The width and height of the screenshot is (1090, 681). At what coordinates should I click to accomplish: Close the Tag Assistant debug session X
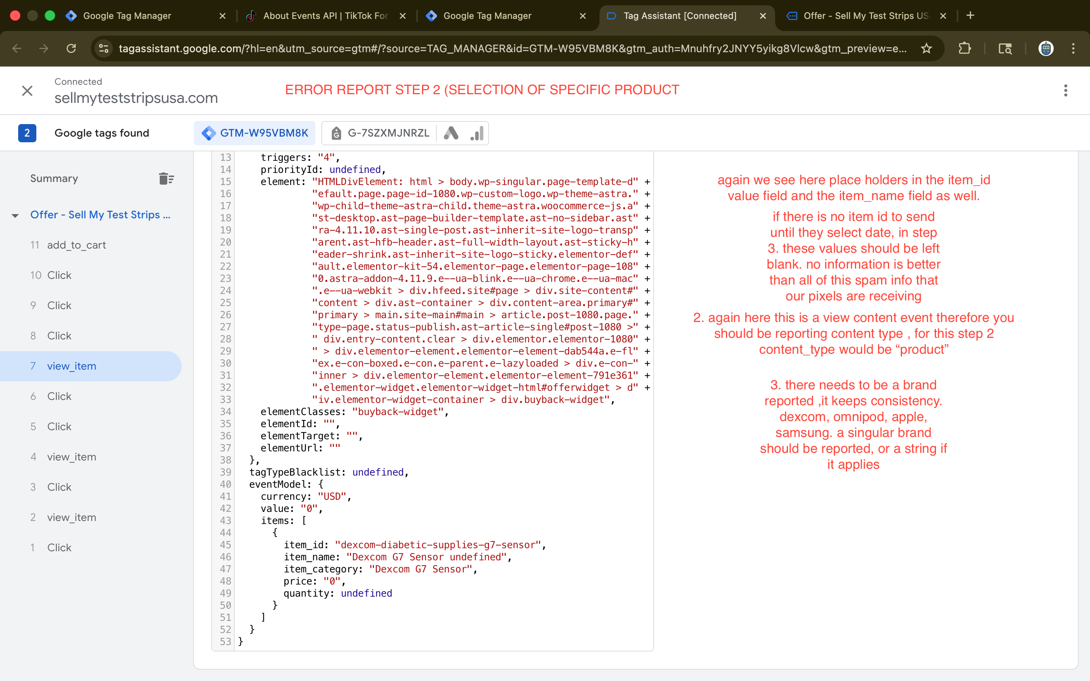28,90
